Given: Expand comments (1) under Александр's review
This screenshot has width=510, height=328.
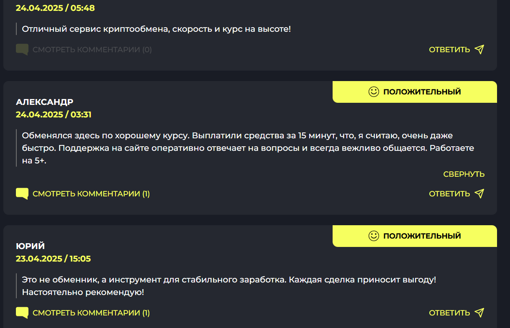Looking at the screenshot, I should point(91,194).
